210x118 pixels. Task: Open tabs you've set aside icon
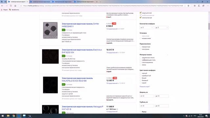pos(2,2)
